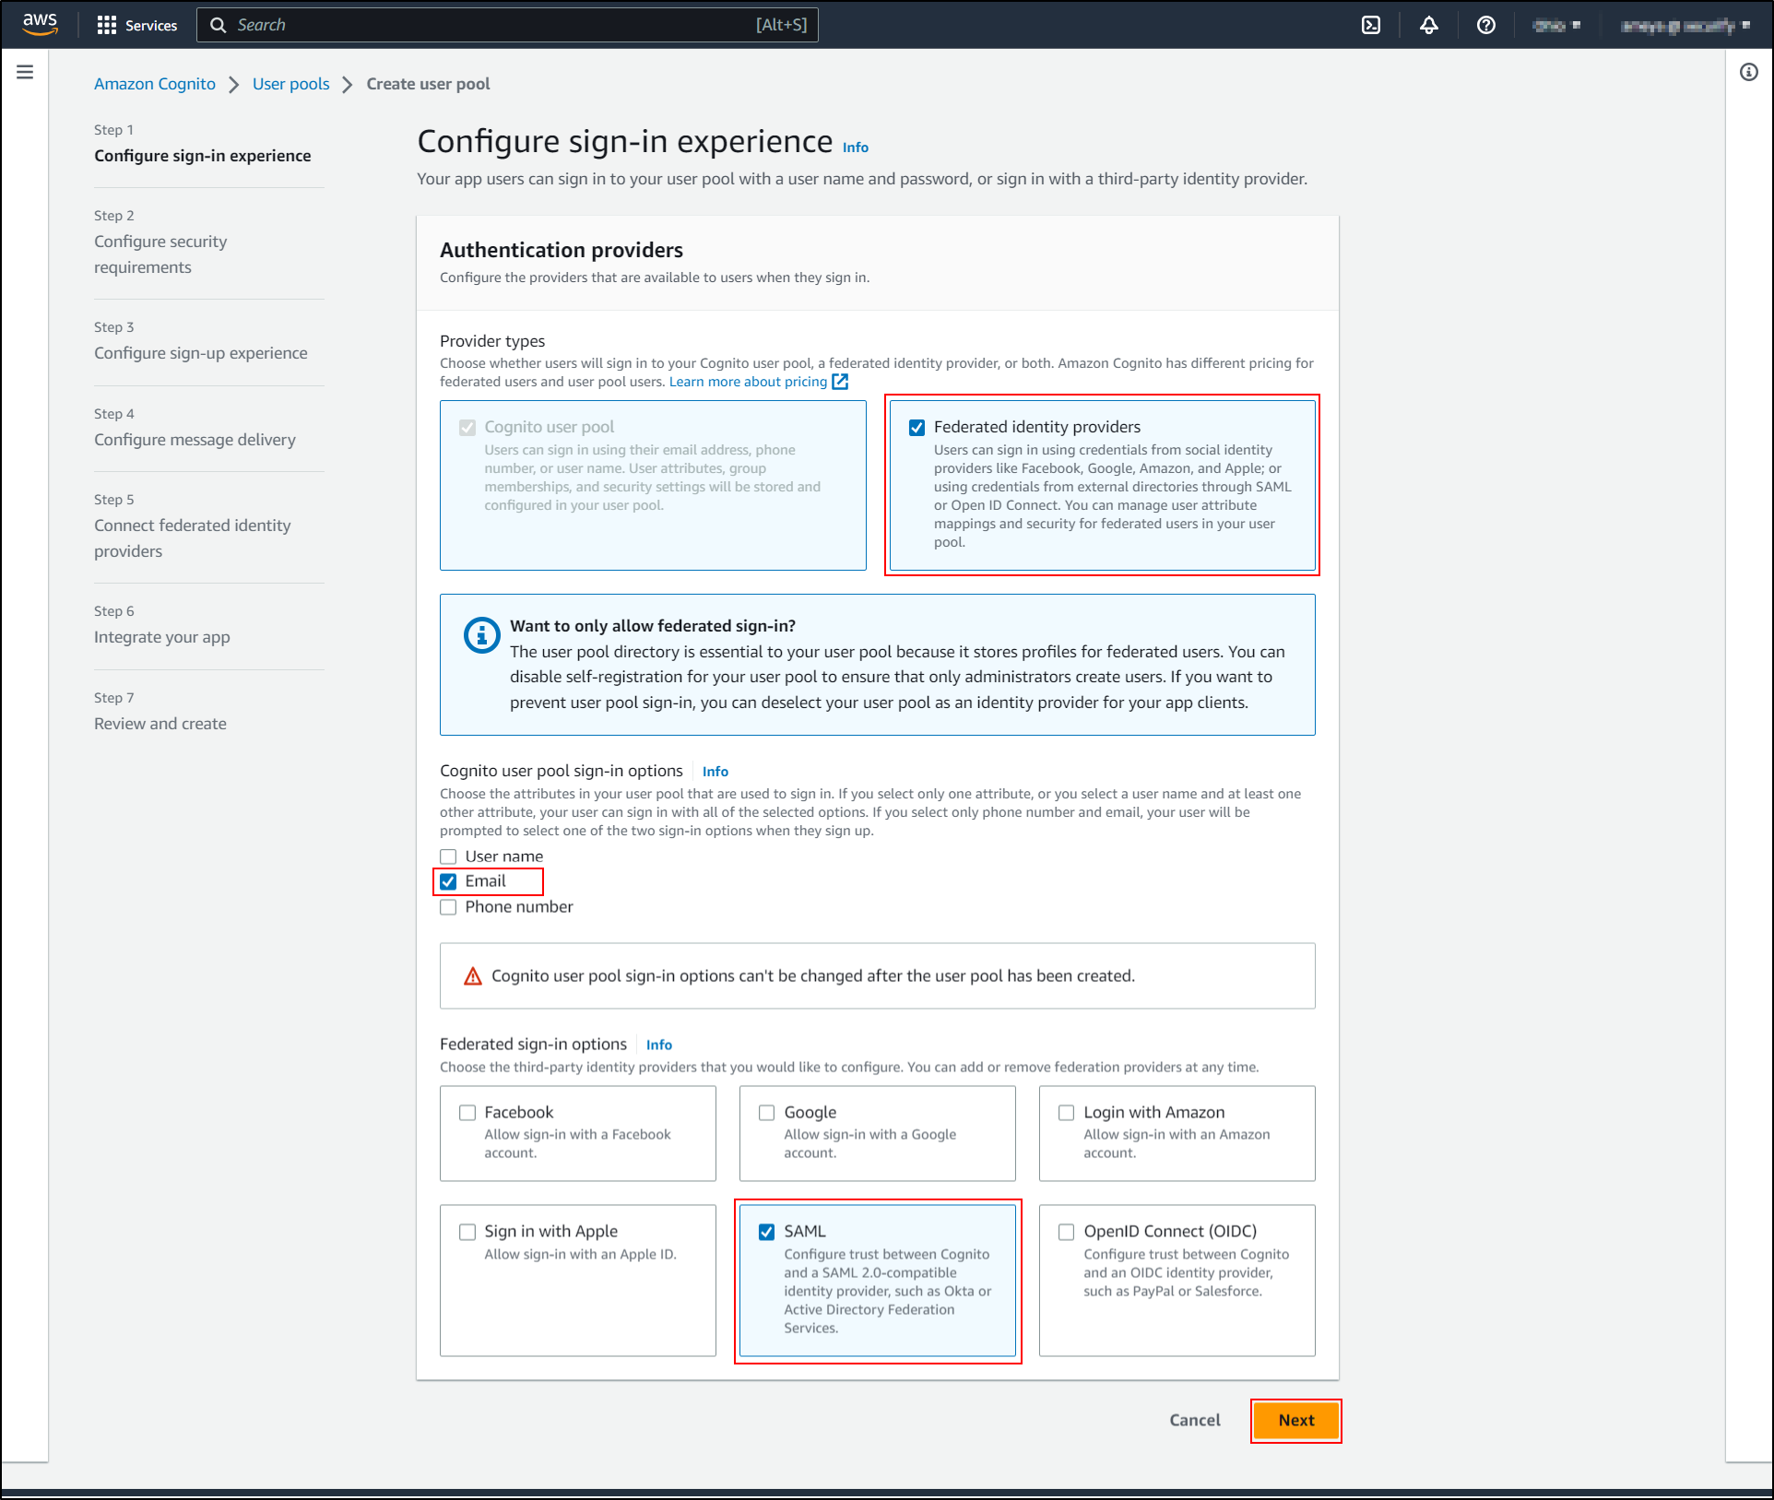Go to Step 7 Review and create

(x=160, y=723)
